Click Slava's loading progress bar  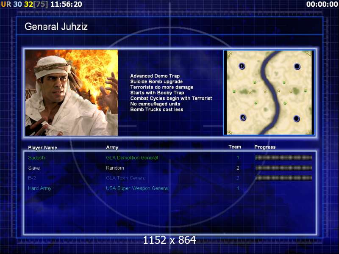(x=283, y=168)
